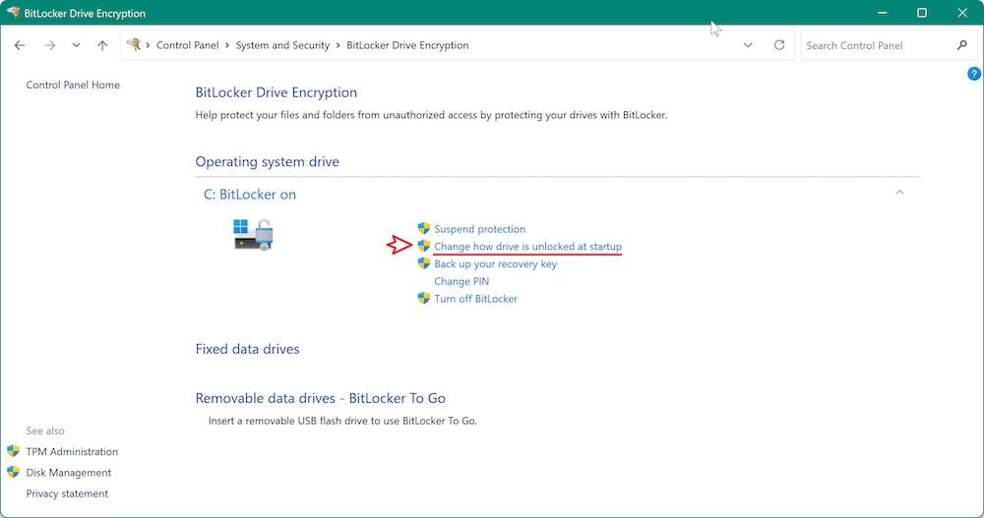Go up one level with up arrow

(x=102, y=45)
